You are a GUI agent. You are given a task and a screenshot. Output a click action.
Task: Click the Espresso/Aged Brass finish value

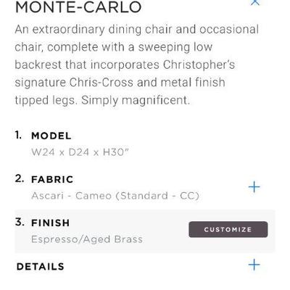[87, 239]
